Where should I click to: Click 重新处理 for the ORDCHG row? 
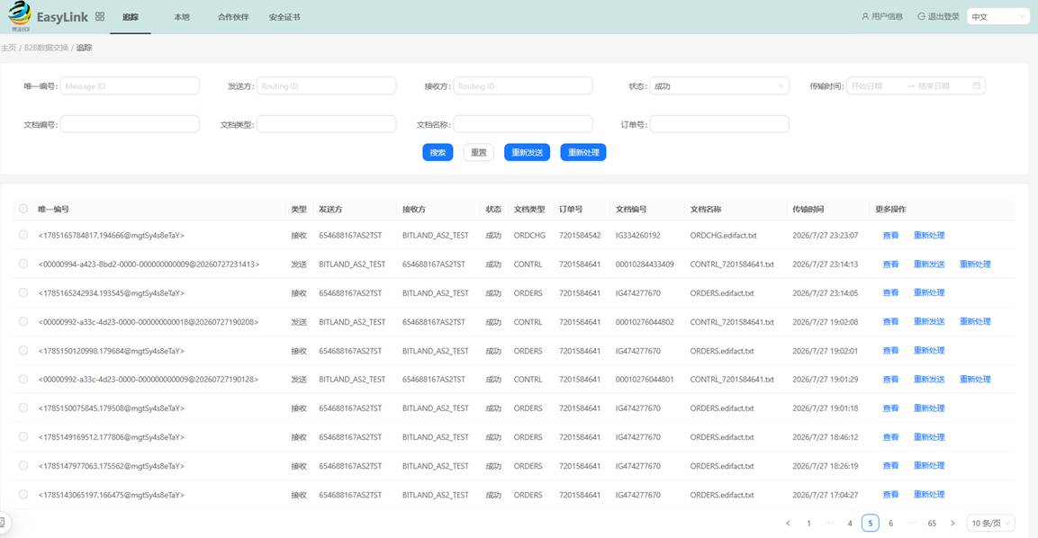click(929, 236)
